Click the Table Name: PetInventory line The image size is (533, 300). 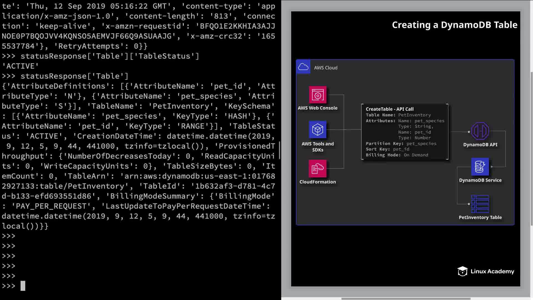coord(398,115)
